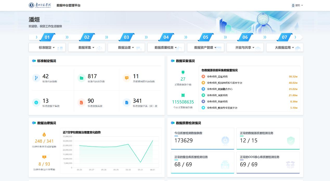Click the green plug icon above 27
This screenshot has height=181, width=330.
(183, 72)
